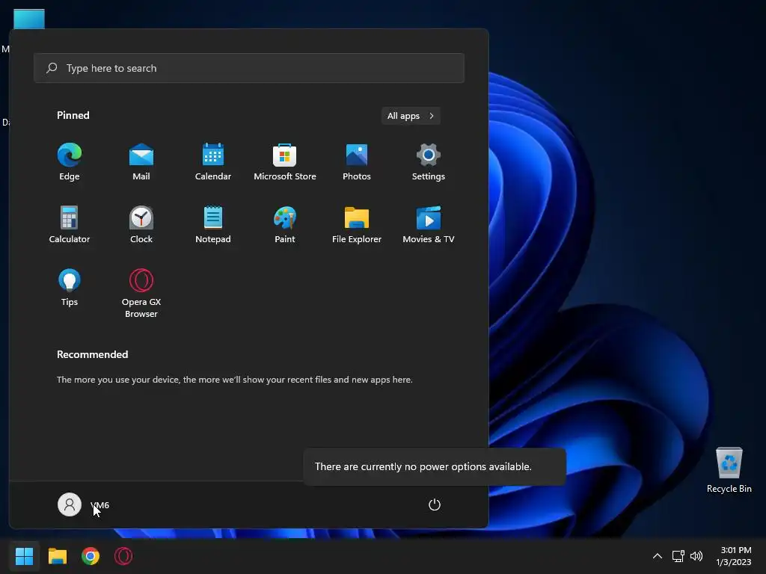Open the Calculator app
The height and width of the screenshot is (574, 766).
[x=70, y=224]
